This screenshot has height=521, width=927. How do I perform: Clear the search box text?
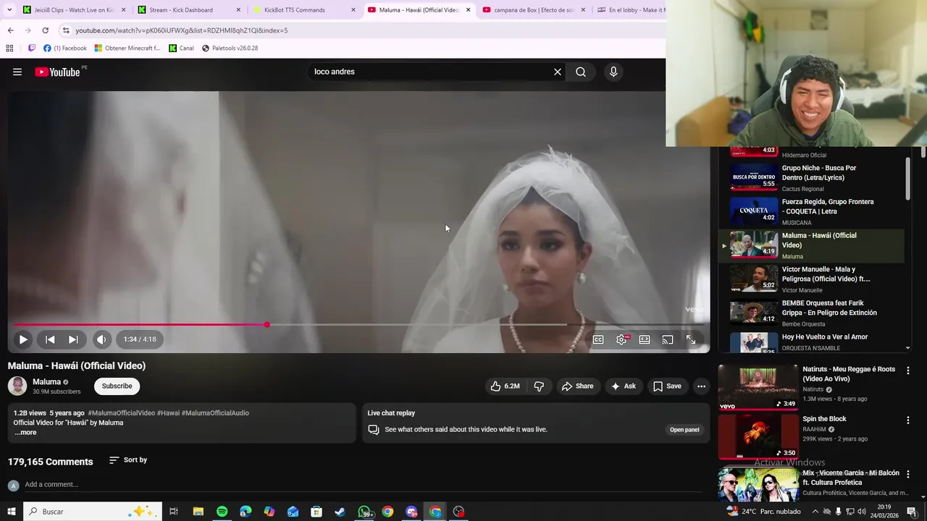tap(558, 72)
